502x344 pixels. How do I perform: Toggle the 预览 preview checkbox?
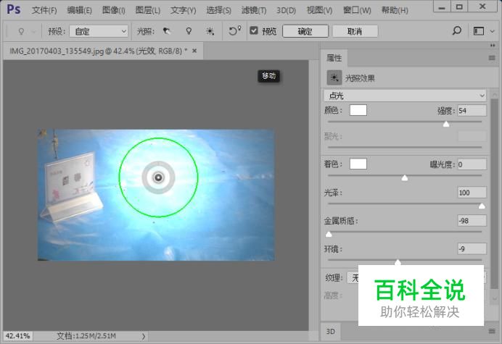pos(254,30)
